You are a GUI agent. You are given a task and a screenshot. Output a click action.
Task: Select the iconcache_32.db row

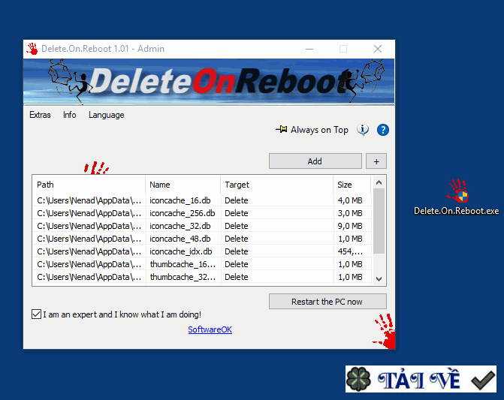[x=203, y=226]
